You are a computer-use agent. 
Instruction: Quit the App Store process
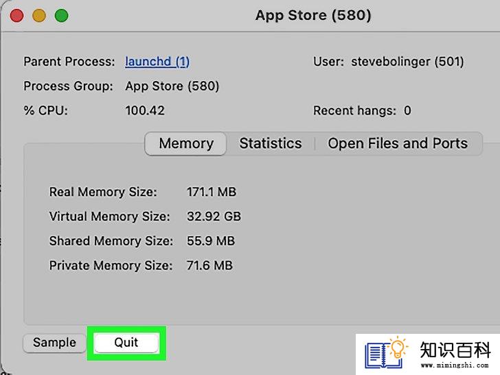click(126, 343)
